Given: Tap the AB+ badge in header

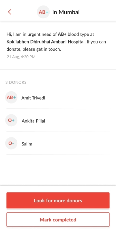Looking at the screenshot, I should 43,12.
